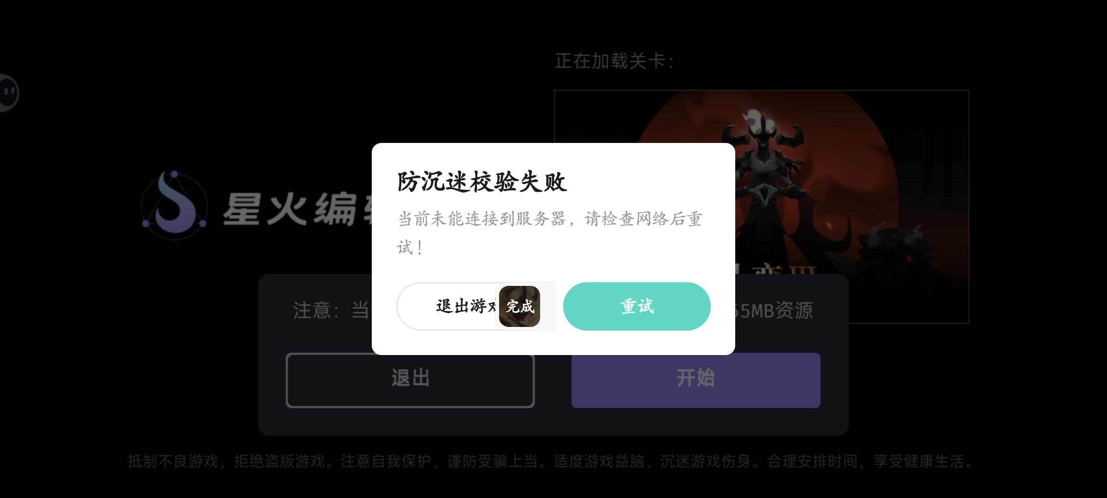Click the 星火编辑器 flame logo icon
1107x498 pixels.
[x=174, y=205]
